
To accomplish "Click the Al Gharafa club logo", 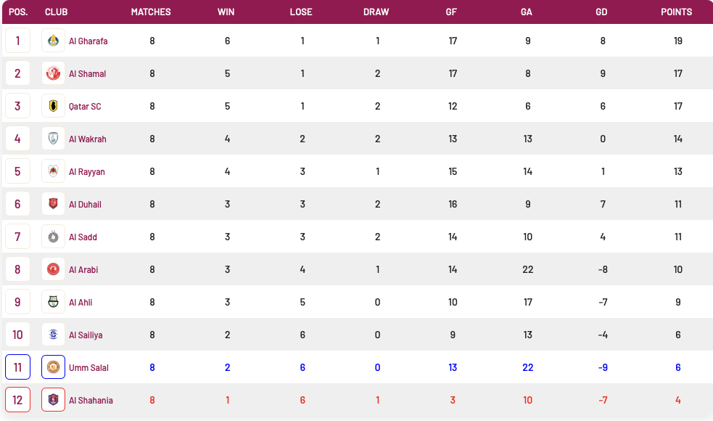I will 53,41.
